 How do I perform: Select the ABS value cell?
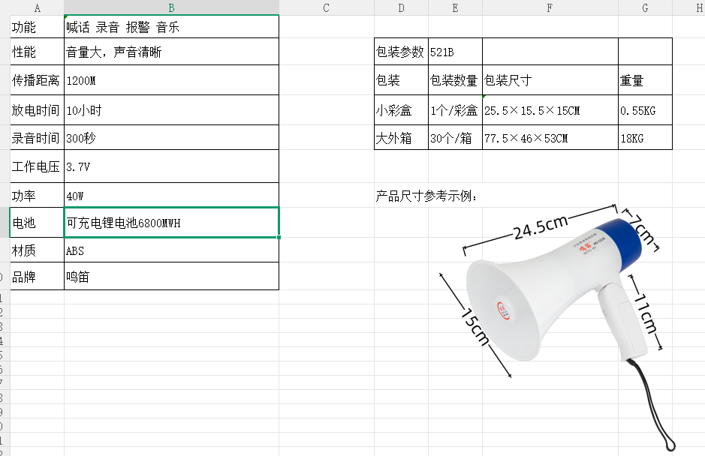pyautogui.click(x=171, y=250)
